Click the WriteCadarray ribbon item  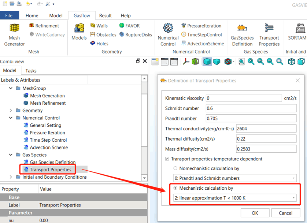[47, 35]
